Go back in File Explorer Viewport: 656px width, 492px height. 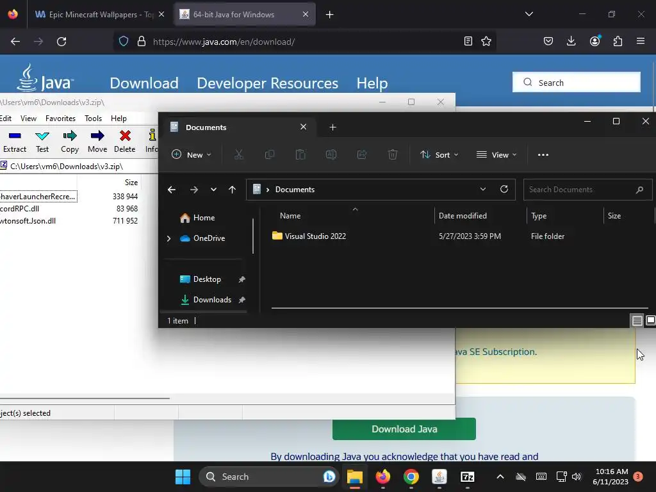tap(172, 190)
